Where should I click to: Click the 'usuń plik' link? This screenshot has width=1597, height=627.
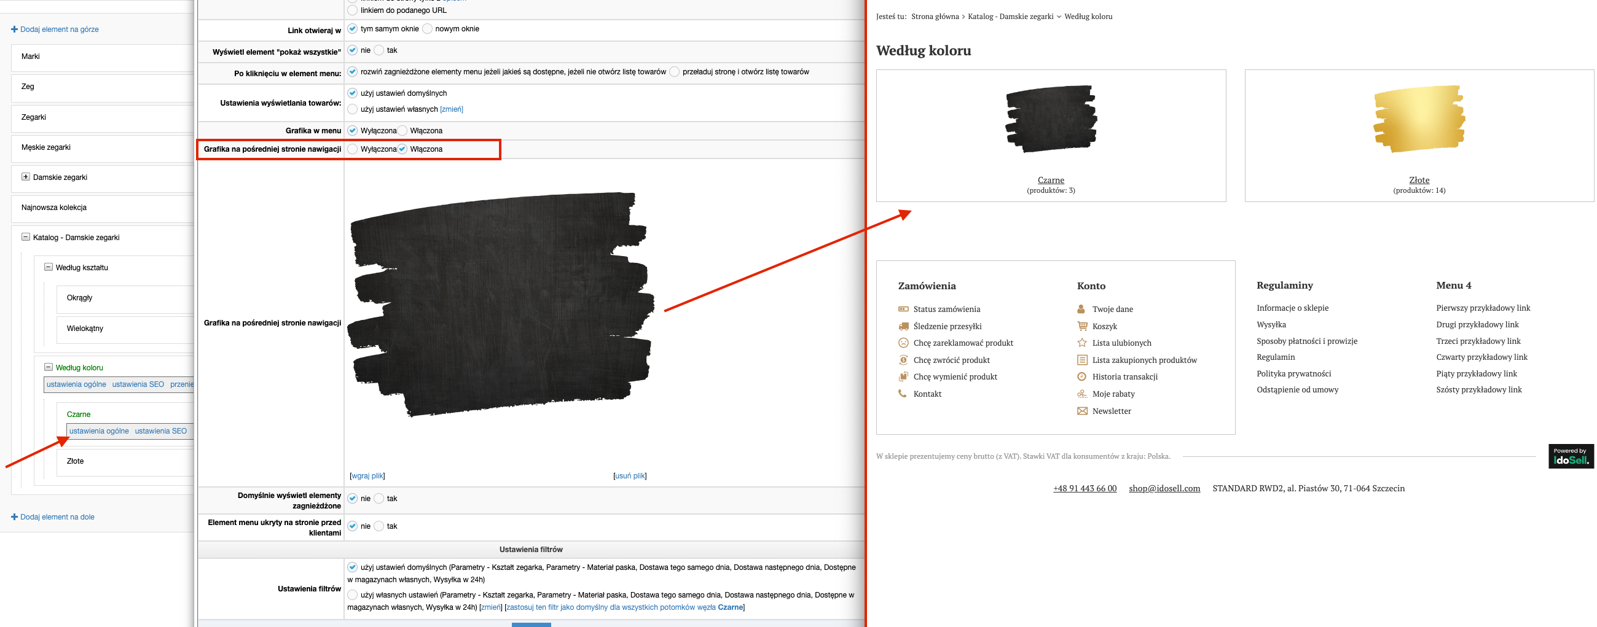630,476
